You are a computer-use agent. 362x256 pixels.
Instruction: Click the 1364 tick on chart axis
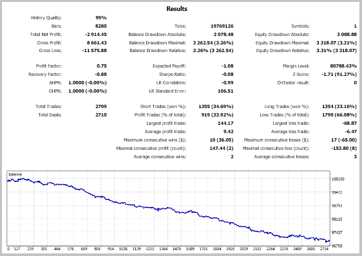coord(164,249)
